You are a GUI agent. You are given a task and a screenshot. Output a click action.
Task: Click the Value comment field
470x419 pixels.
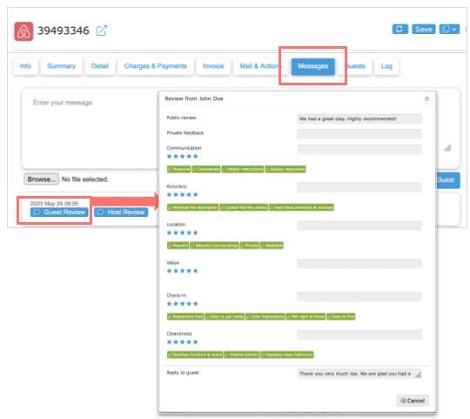359,264
